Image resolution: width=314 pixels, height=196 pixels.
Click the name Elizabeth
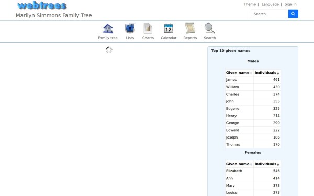tap(234, 171)
